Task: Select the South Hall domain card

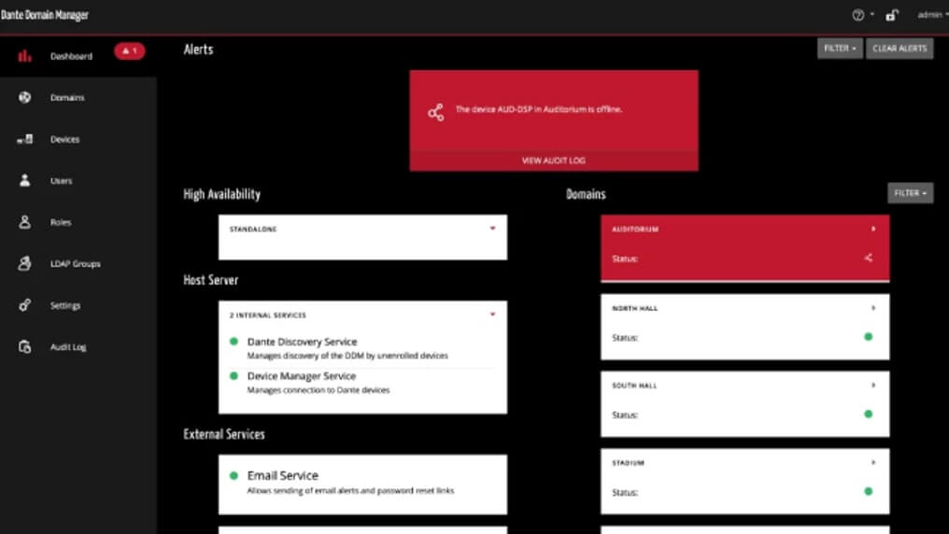Action: pyautogui.click(x=745, y=404)
